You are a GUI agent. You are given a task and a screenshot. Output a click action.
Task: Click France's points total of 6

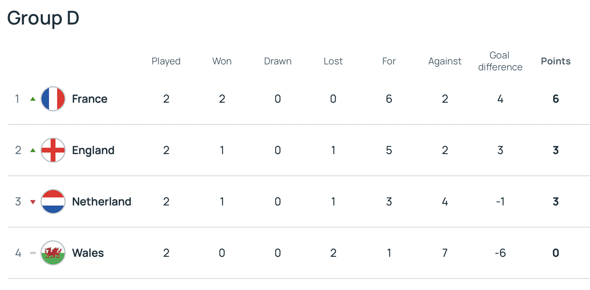(556, 99)
